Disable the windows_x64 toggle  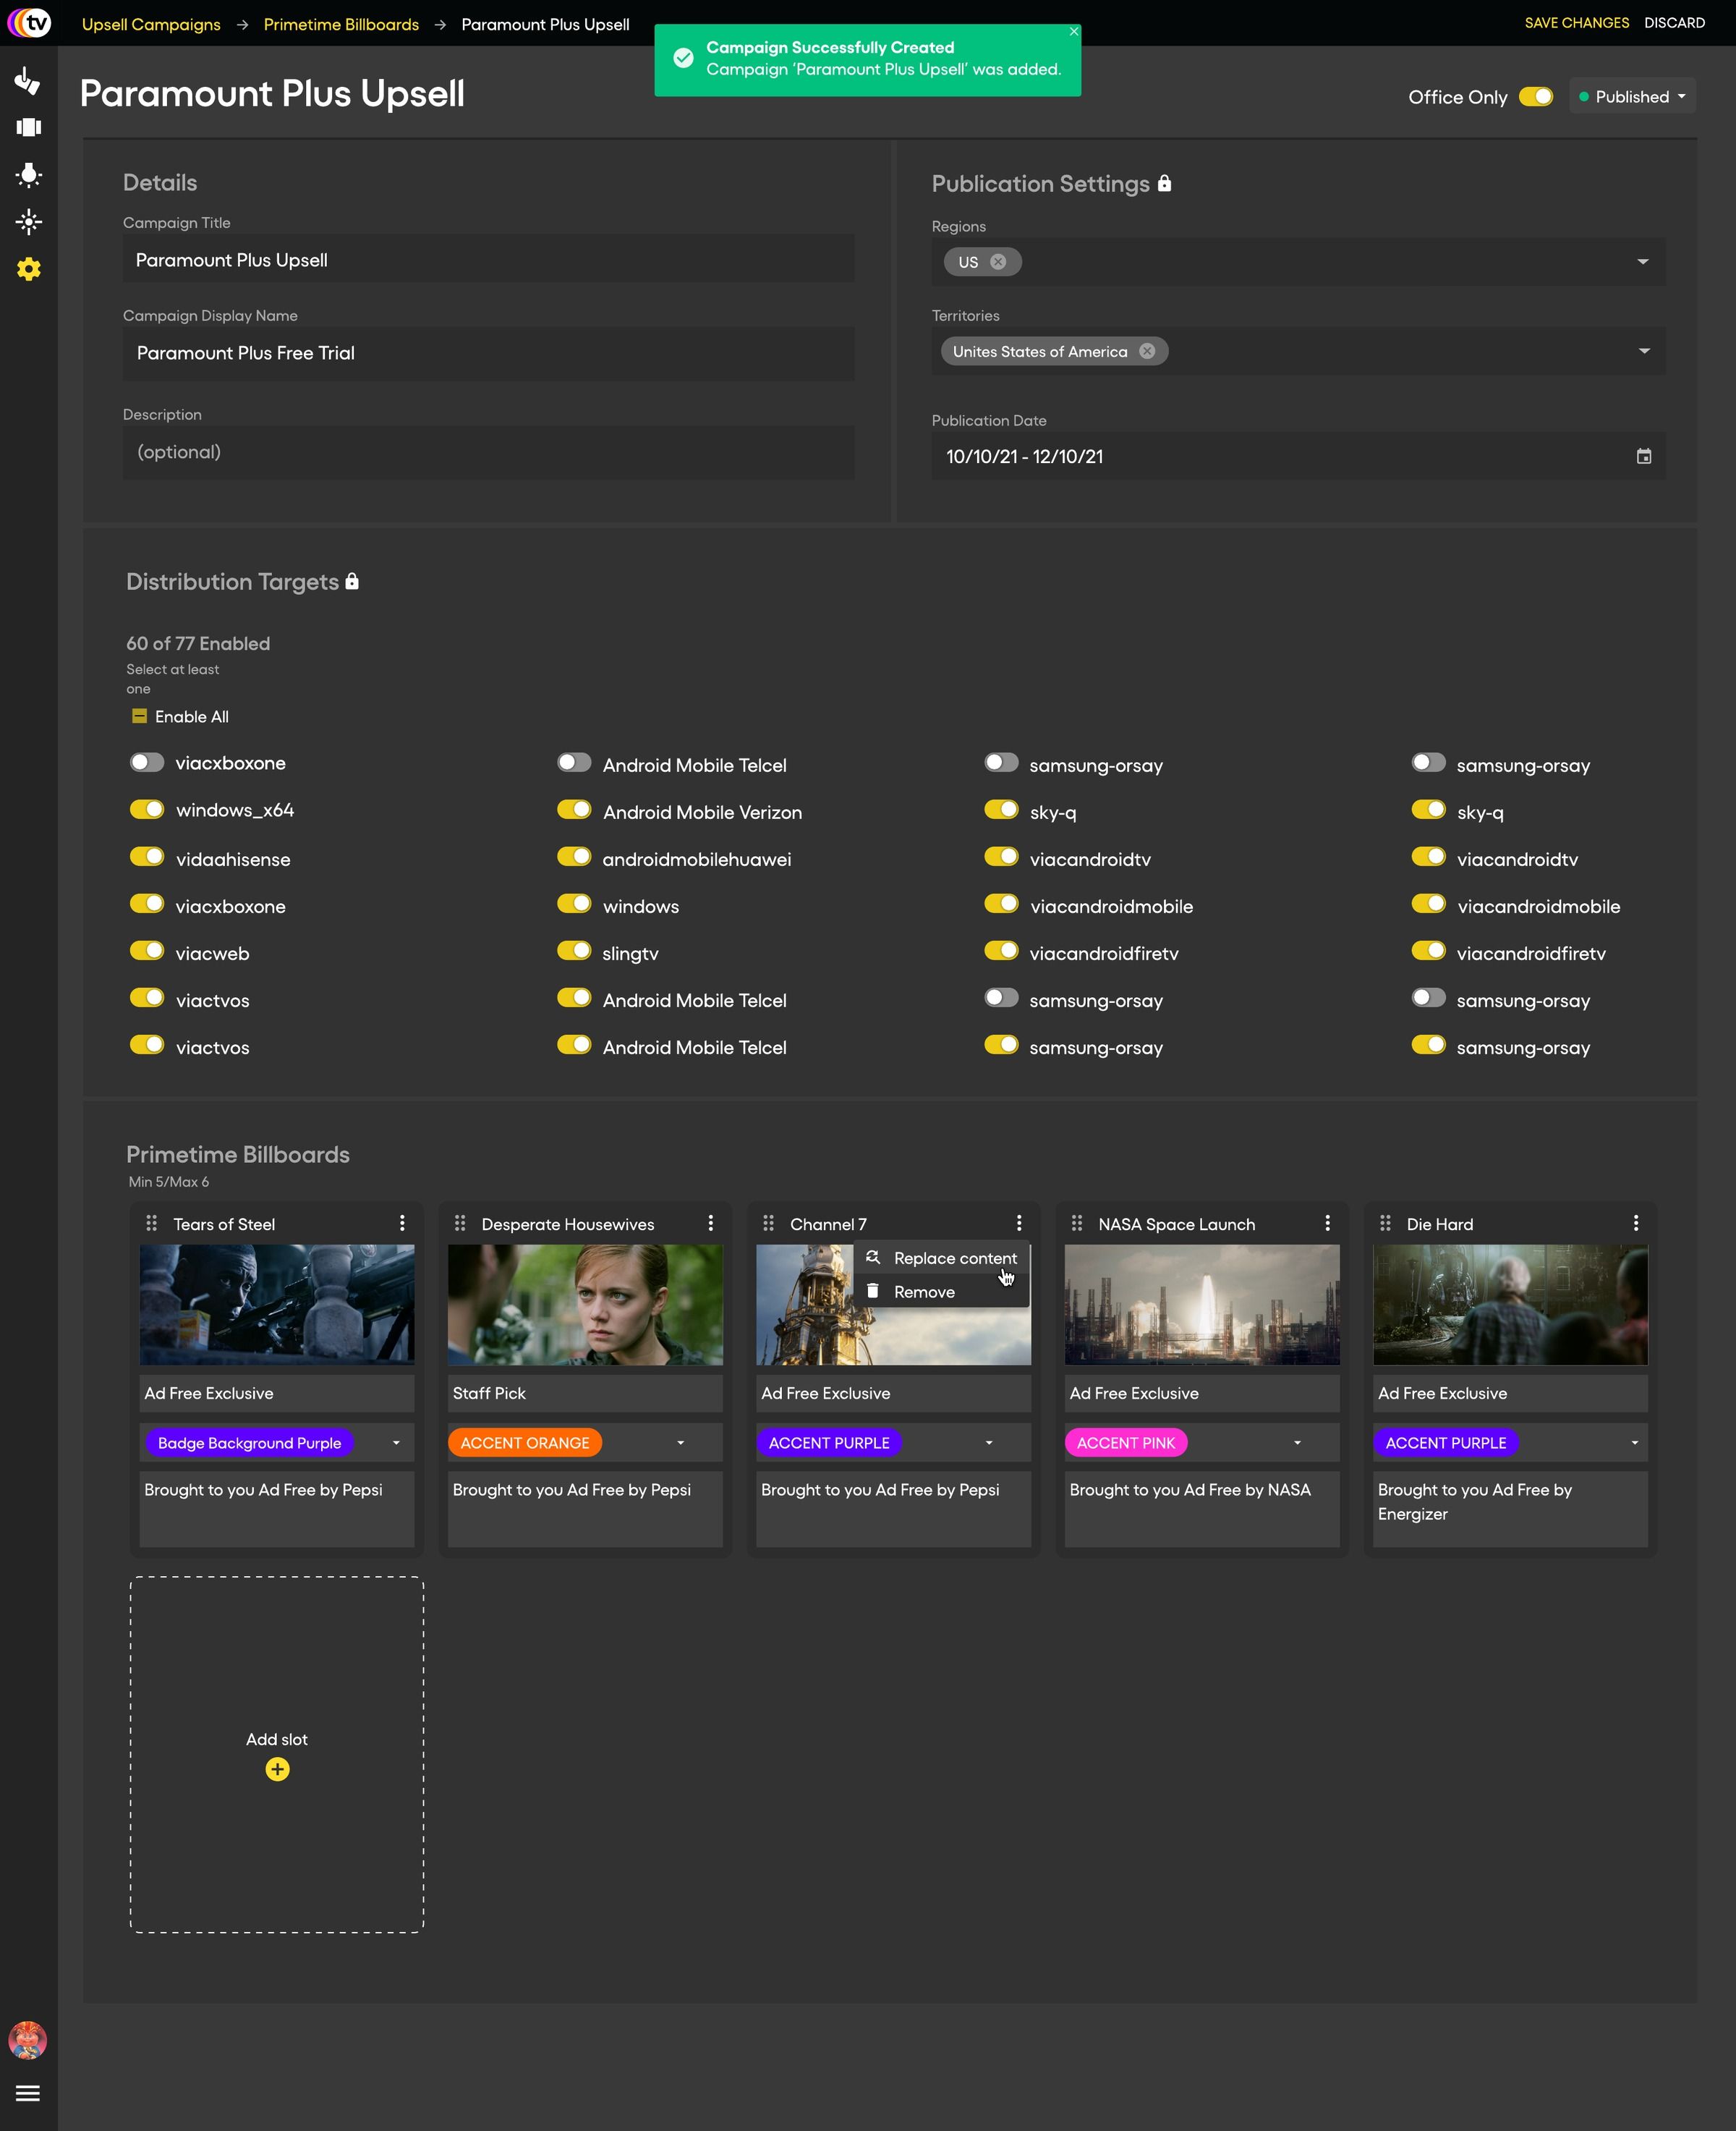(x=147, y=810)
